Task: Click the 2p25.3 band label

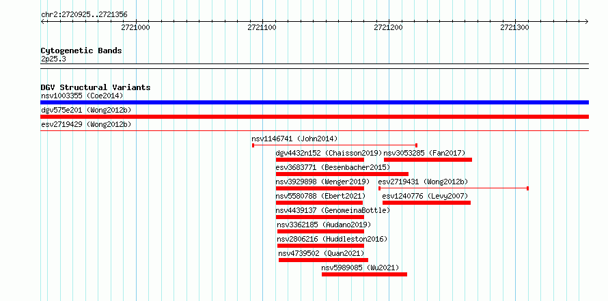Action: (x=53, y=59)
